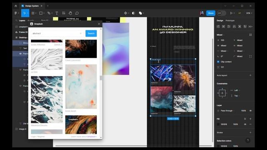The width and height of the screenshot is (267, 150).
Task: Select the large ocean waves thumbnail
Action: [47, 100]
